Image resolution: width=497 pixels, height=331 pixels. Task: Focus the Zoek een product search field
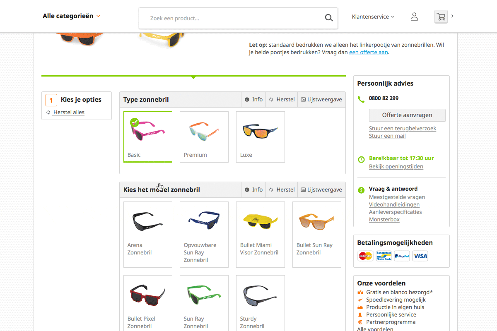coord(232,18)
